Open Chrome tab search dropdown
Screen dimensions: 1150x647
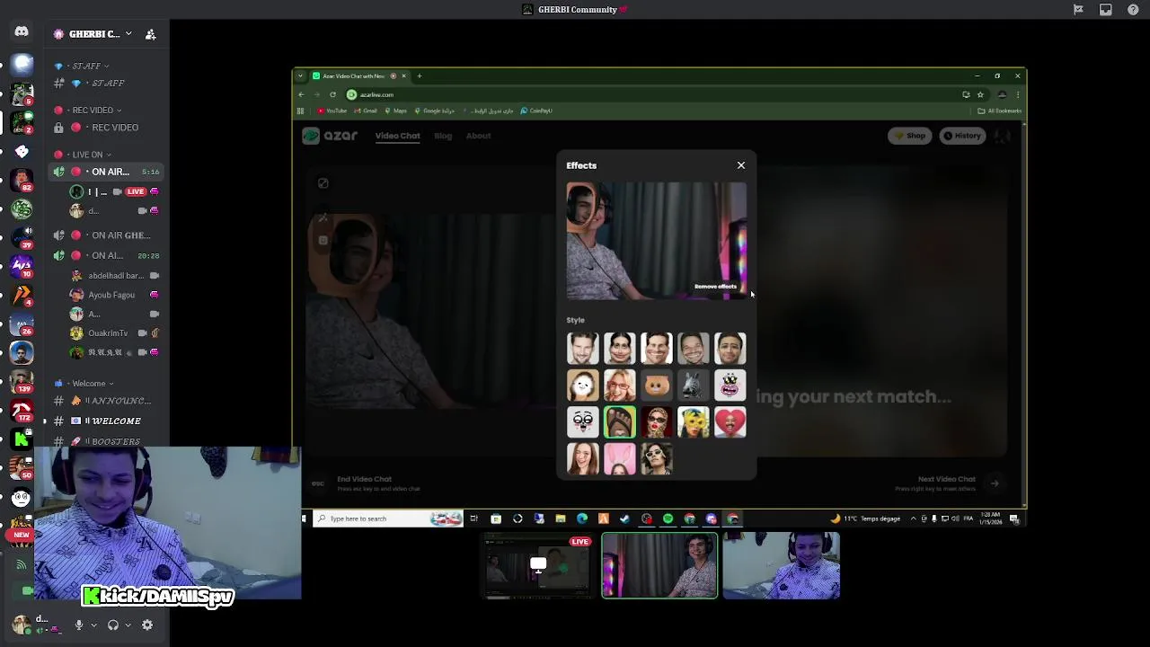(x=300, y=76)
